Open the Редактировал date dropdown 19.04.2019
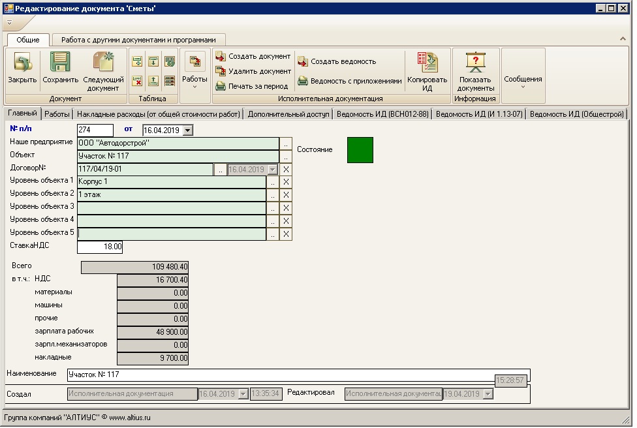This screenshot has width=637, height=428. tap(488, 394)
